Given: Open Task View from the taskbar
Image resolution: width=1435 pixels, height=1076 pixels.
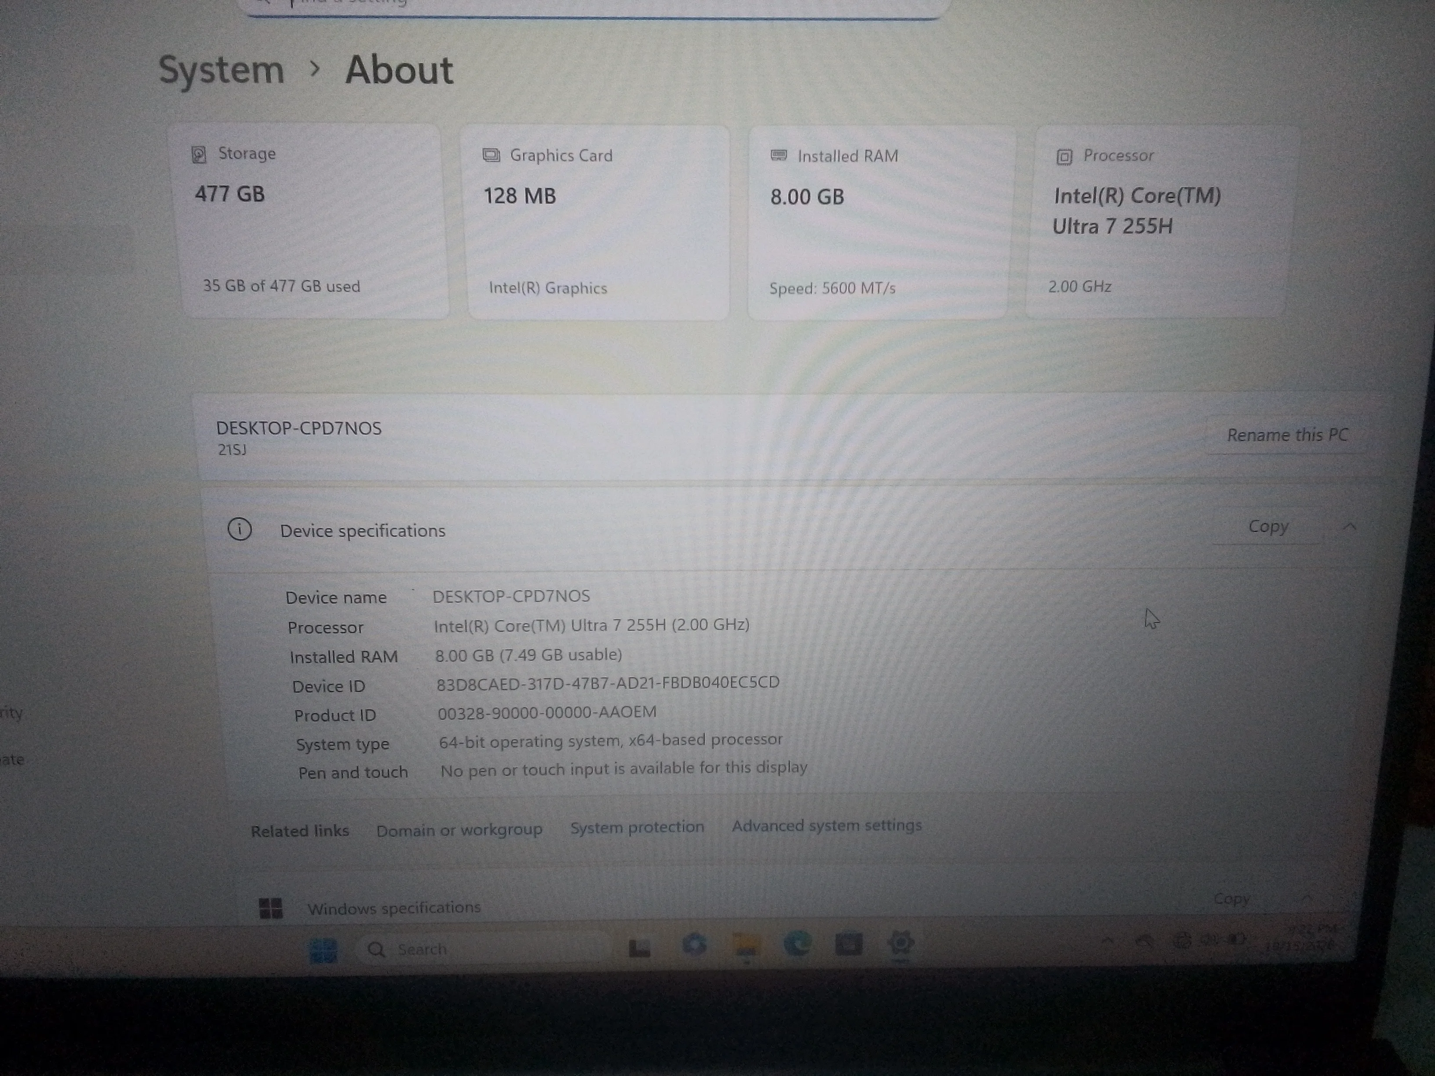Looking at the screenshot, I should 640,948.
